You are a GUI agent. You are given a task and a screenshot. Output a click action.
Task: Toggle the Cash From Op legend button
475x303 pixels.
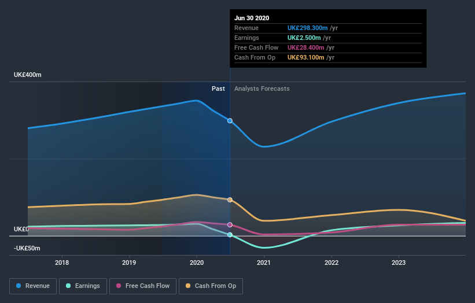(x=211, y=286)
